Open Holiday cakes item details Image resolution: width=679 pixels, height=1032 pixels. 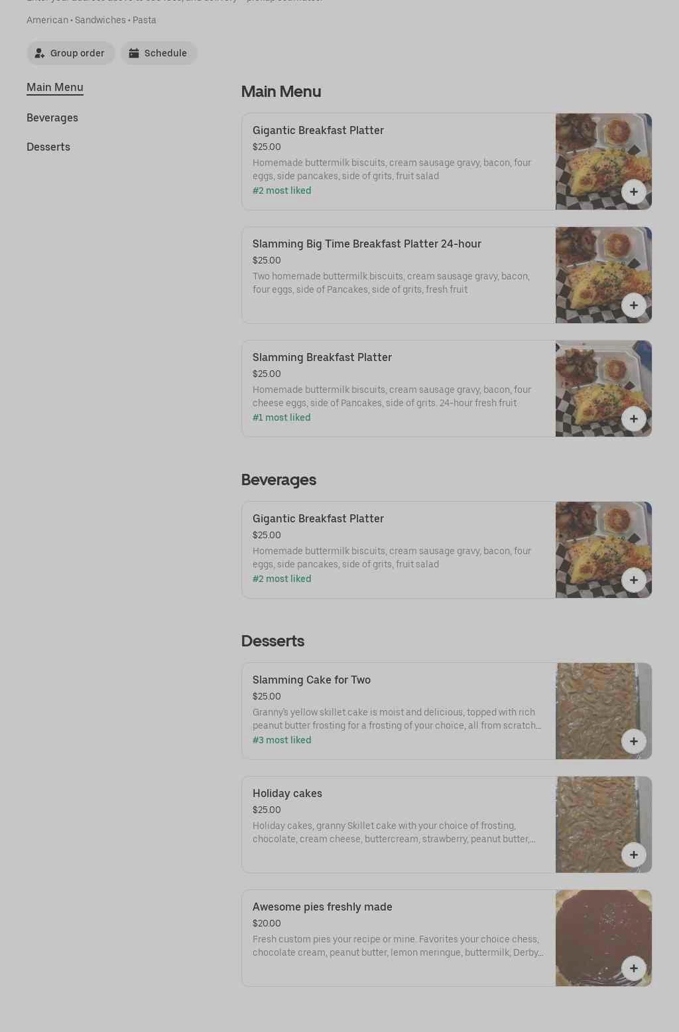pos(287,793)
